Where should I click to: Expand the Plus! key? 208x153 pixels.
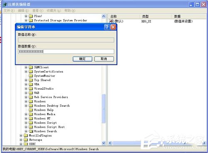[26, 16]
